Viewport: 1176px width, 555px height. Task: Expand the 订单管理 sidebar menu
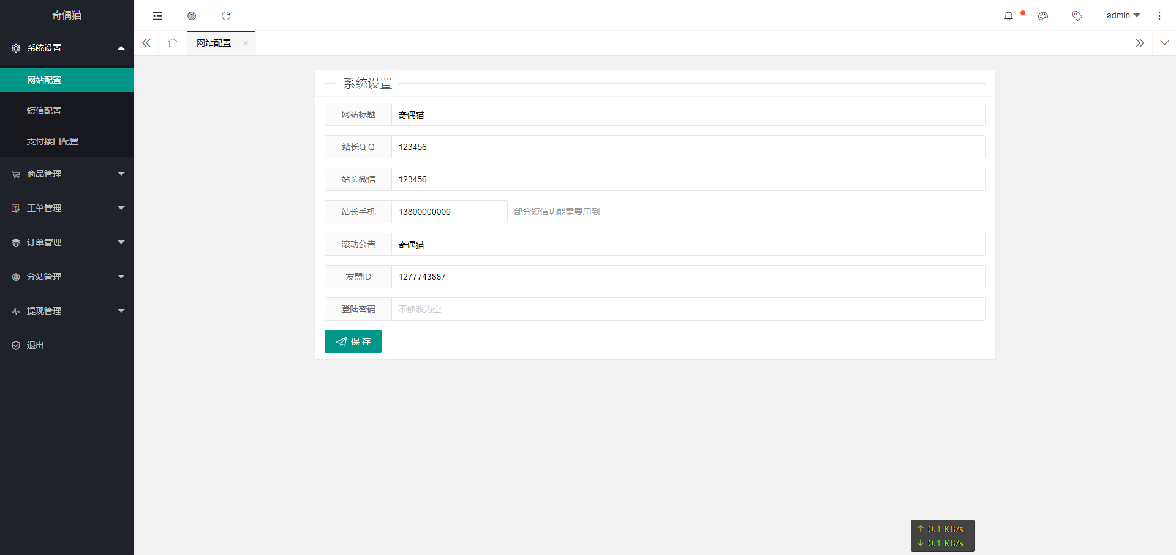click(67, 242)
